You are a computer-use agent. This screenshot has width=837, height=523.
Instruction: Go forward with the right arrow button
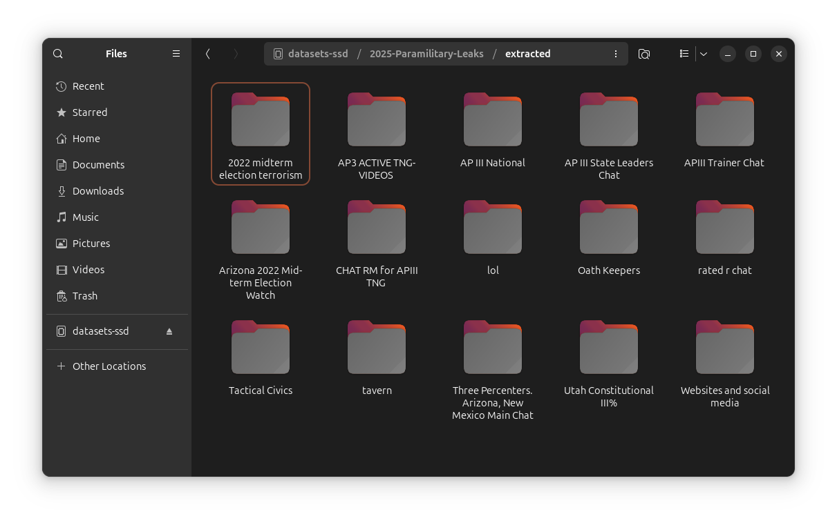pos(236,54)
